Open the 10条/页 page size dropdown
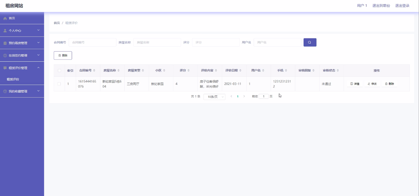Viewport: 419px width, 196px height. 214,97
